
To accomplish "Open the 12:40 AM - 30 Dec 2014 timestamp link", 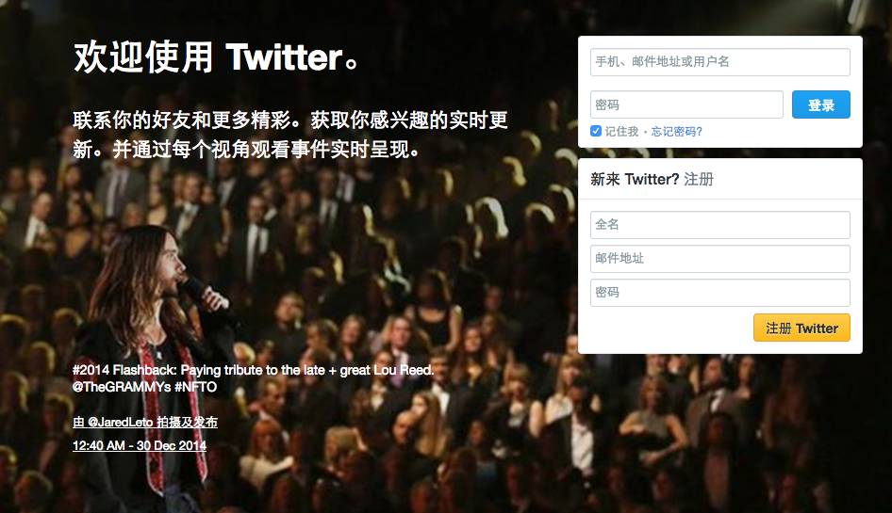I will (x=140, y=445).
